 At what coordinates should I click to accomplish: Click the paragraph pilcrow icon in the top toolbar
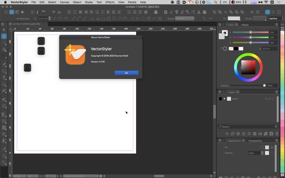coord(177,12)
